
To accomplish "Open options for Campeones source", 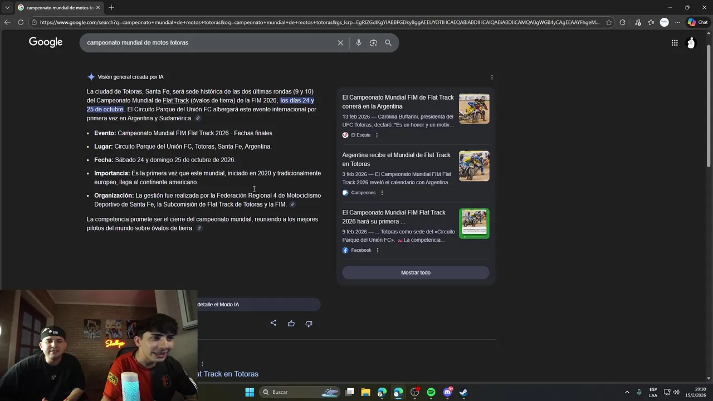I will [382, 193].
